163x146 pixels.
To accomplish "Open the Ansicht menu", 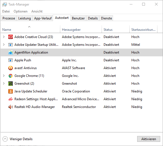I will [x=37, y=11].
